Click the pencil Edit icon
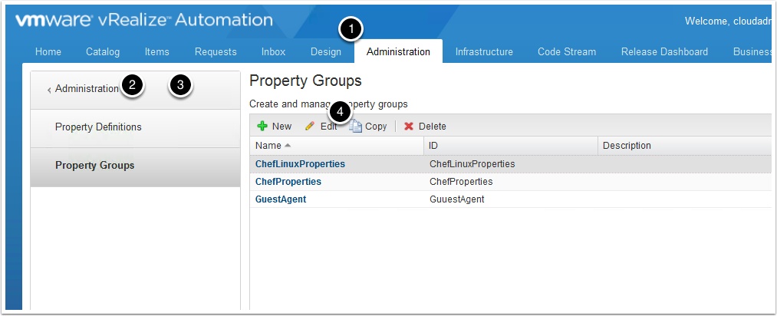 310,127
